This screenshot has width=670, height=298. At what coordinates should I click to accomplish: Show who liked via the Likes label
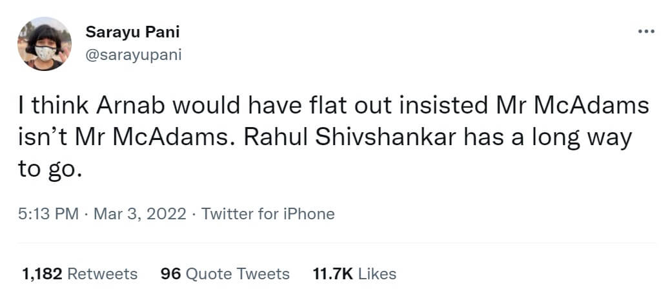377,274
